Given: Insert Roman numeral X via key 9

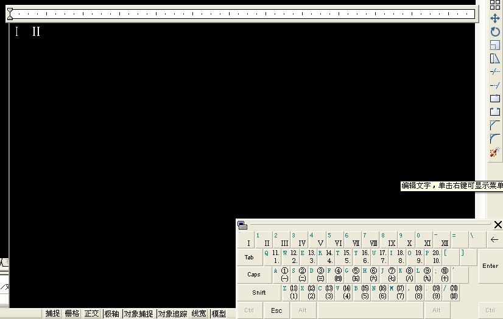Looking at the screenshot, I should pos(406,239).
